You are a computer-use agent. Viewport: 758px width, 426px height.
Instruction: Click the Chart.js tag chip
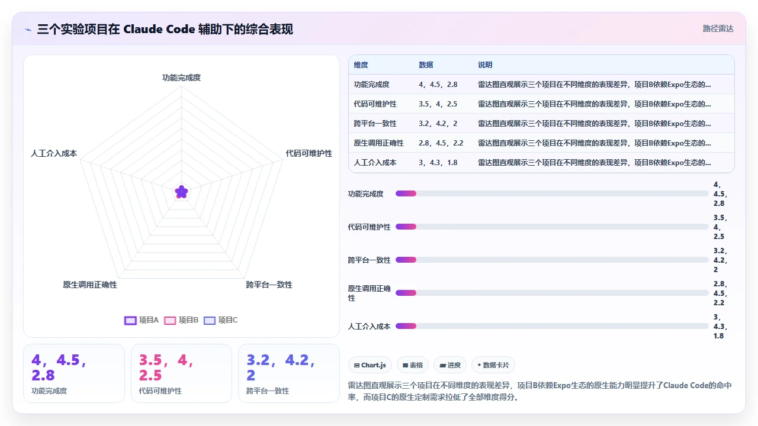pos(370,365)
